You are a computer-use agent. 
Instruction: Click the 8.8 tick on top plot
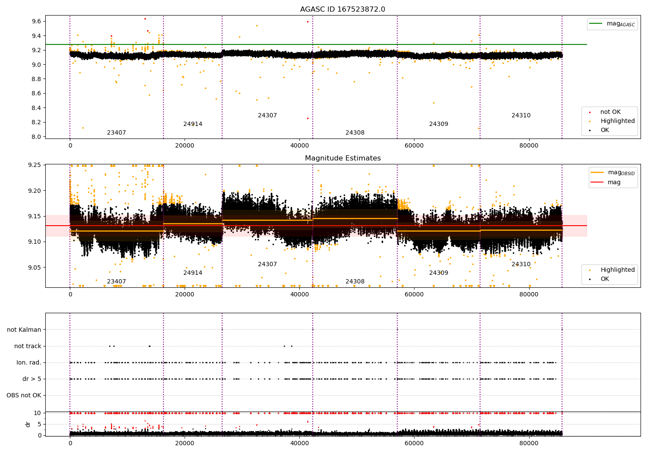coord(37,79)
